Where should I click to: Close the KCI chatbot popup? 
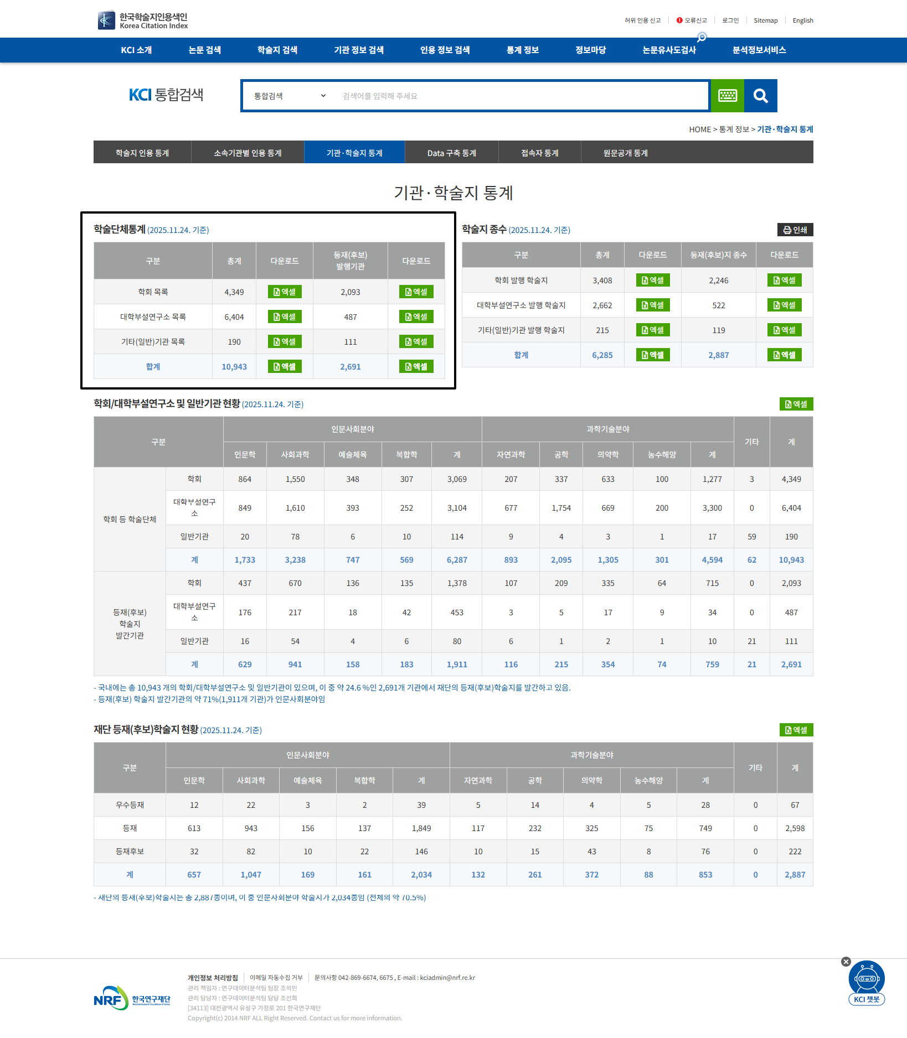point(846,962)
